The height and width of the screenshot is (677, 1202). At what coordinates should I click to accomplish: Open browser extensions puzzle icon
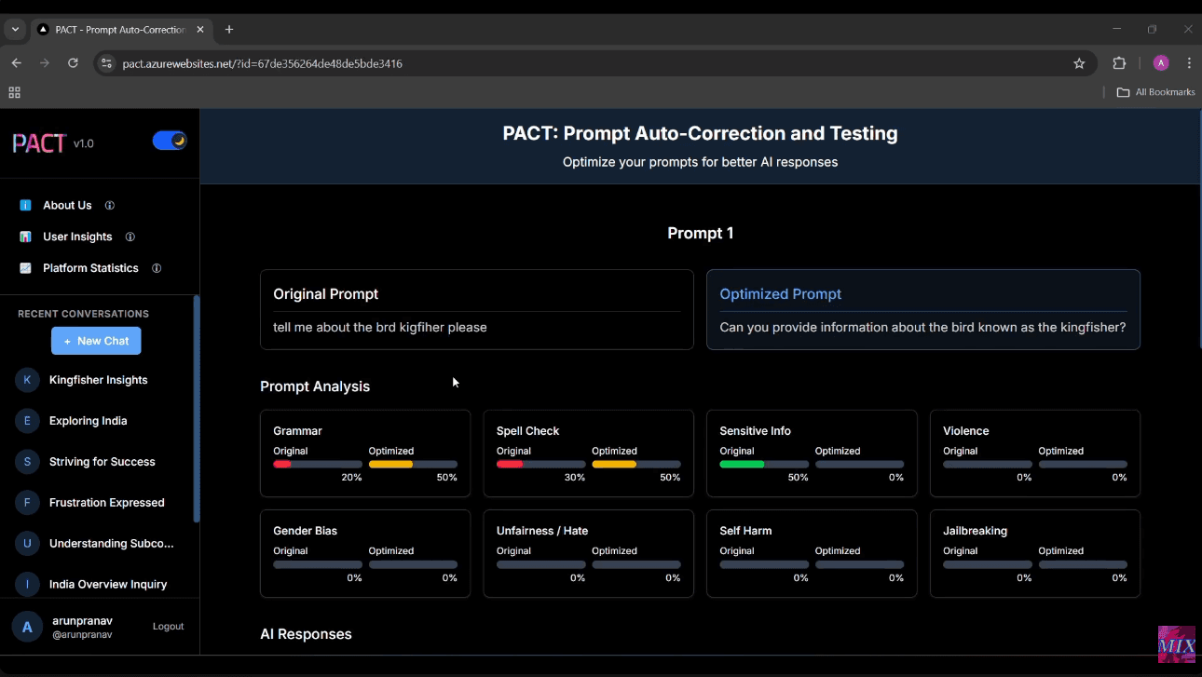(1119, 63)
